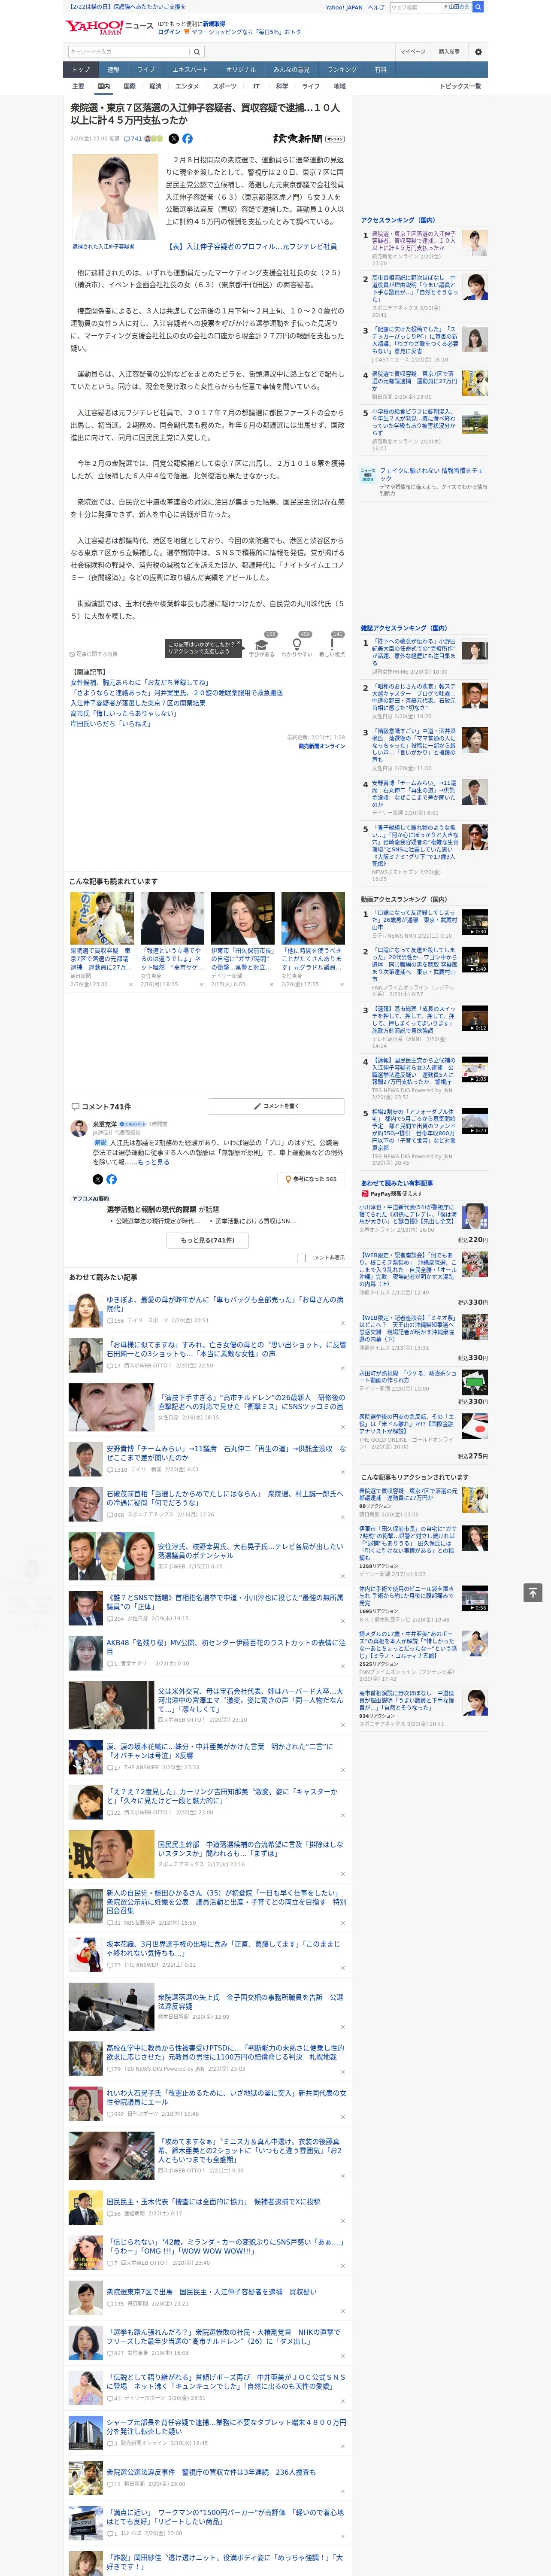Select the 主要 category

pyautogui.click(x=78, y=87)
